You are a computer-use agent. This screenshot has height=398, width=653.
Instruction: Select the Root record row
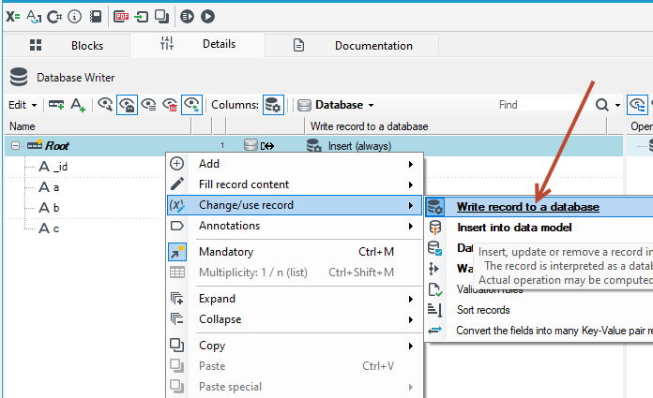(x=313, y=145)
